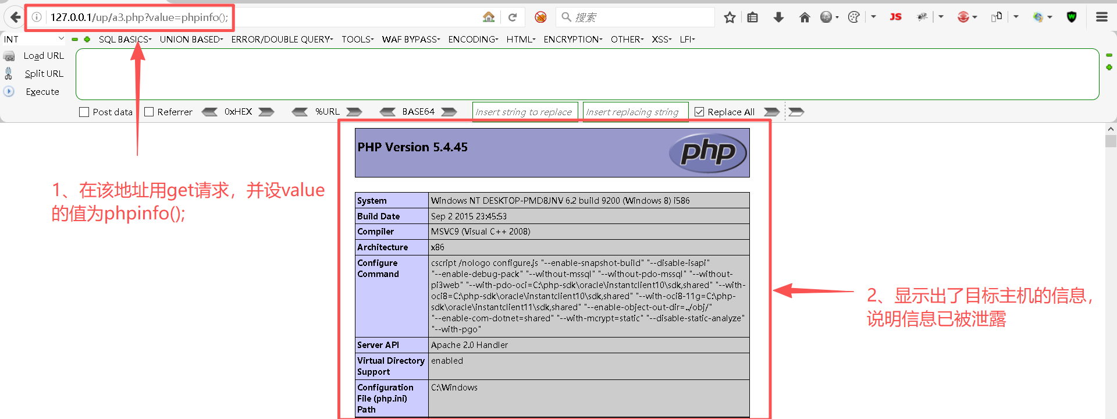Open the SQL BASICS menu
The width and height of the screenshot is (1117, 419).
[x=125, y=39]
